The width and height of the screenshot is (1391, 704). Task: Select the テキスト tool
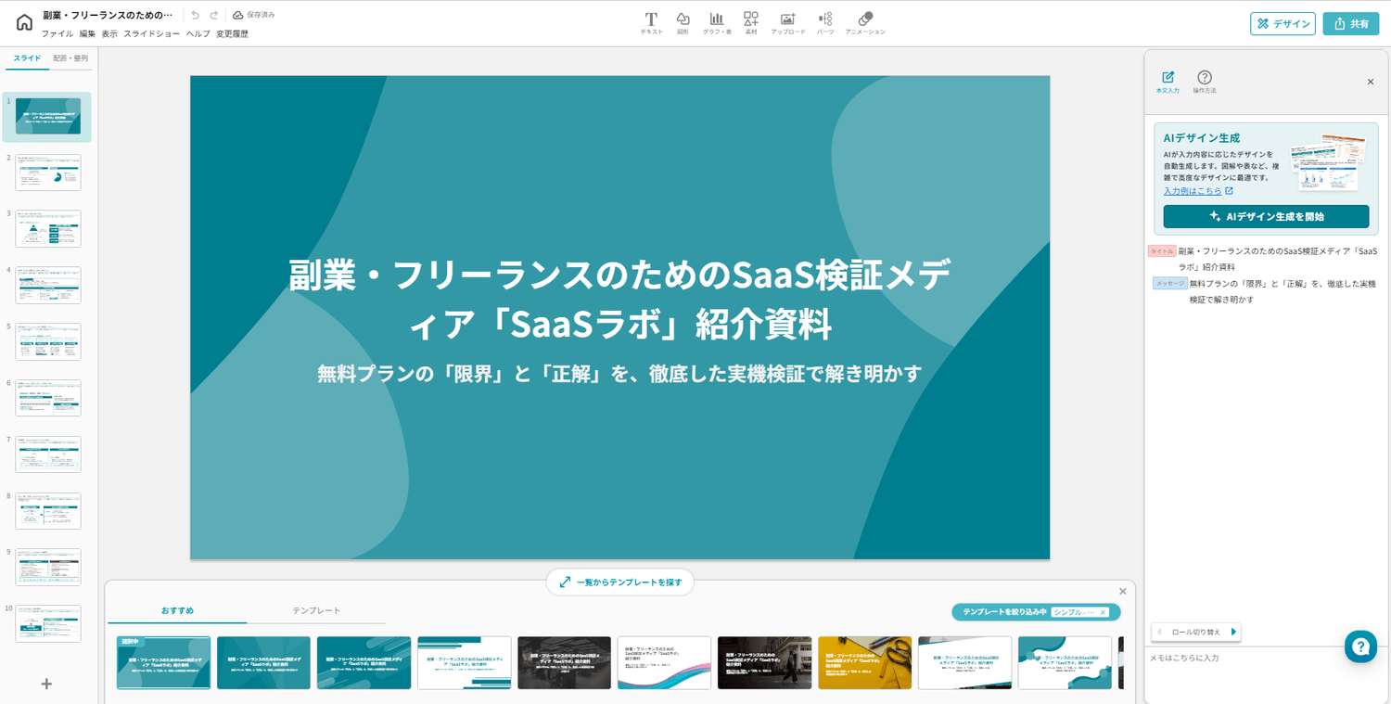point(651,23)
